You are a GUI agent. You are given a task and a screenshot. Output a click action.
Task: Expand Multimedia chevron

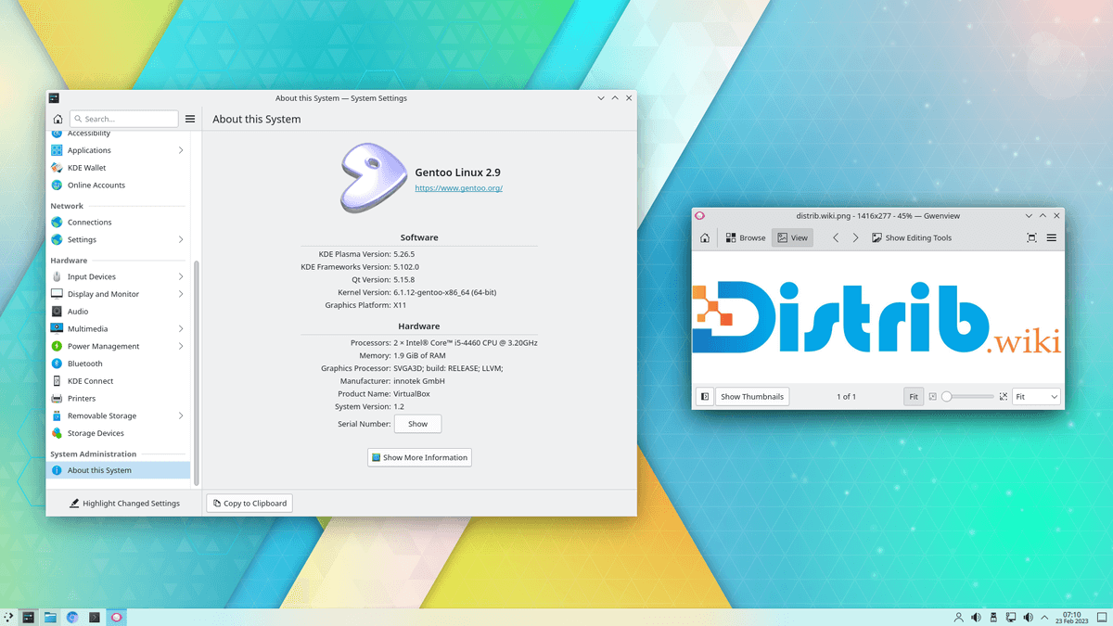click(181, 329)
